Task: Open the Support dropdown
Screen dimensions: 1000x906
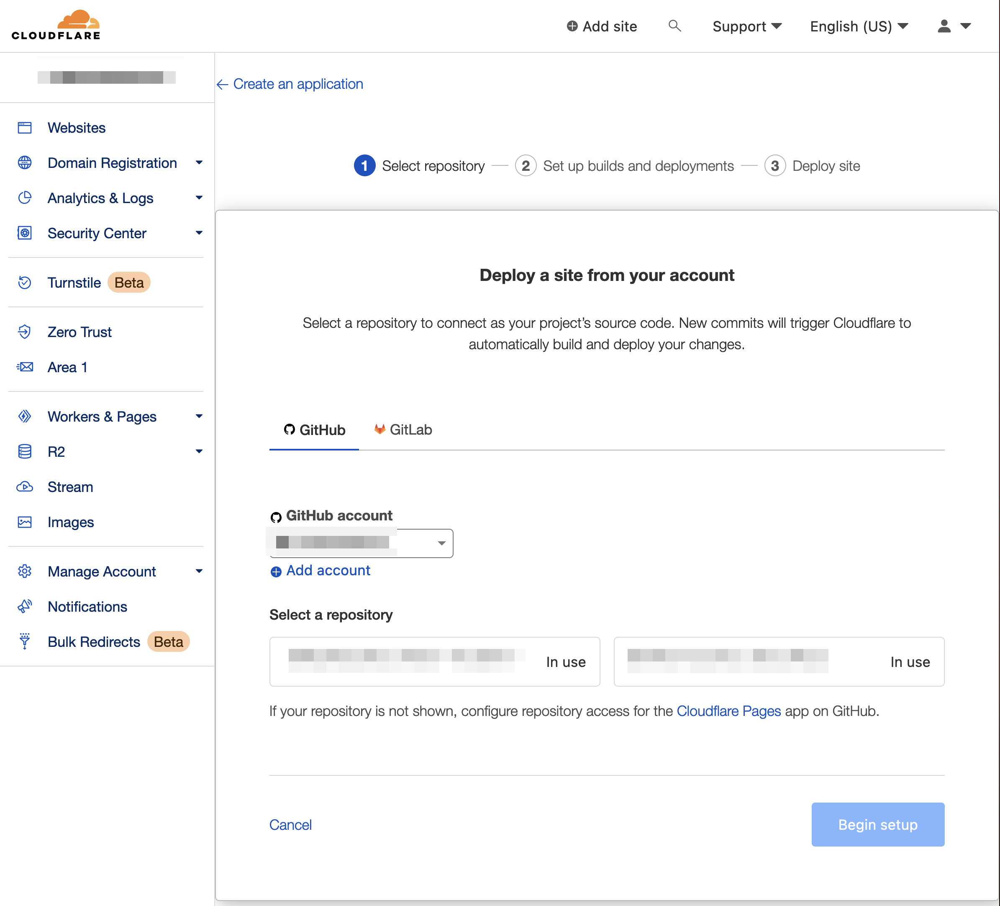Action: [747, 26]
